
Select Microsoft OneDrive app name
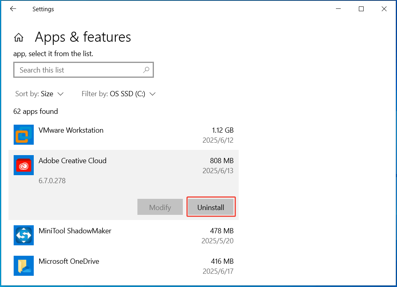(69, 261)
